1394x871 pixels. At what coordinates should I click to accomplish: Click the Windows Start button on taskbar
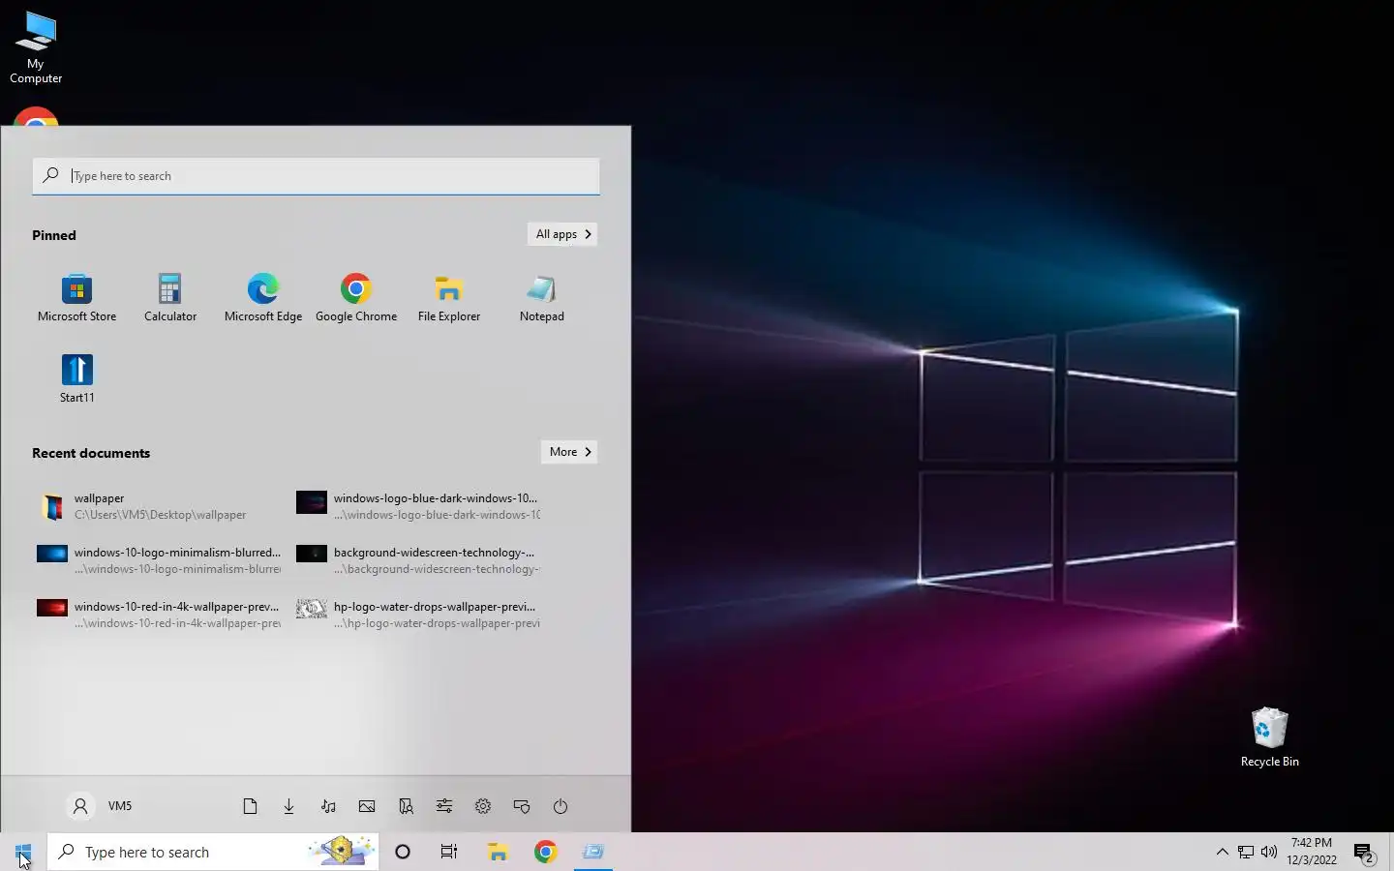pyautogui.click(x=23, y=852)
